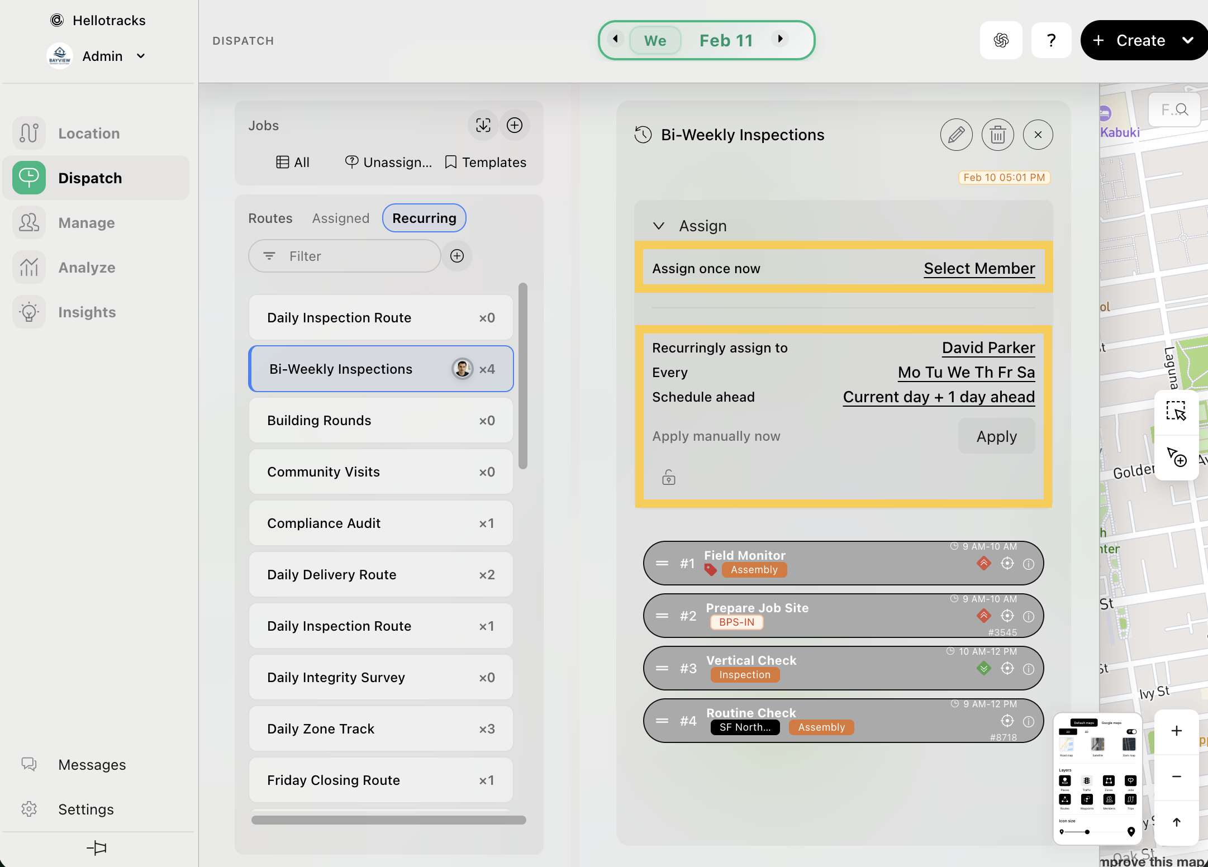Switch to the Assigned tab
The width and height of the screenshot is (1208, 867).
(340, 218)
